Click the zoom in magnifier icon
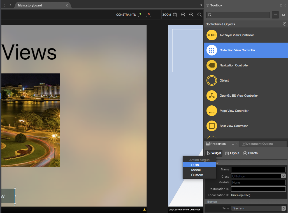The height and width of the screenshot is (213, 288). click(191, 15)
